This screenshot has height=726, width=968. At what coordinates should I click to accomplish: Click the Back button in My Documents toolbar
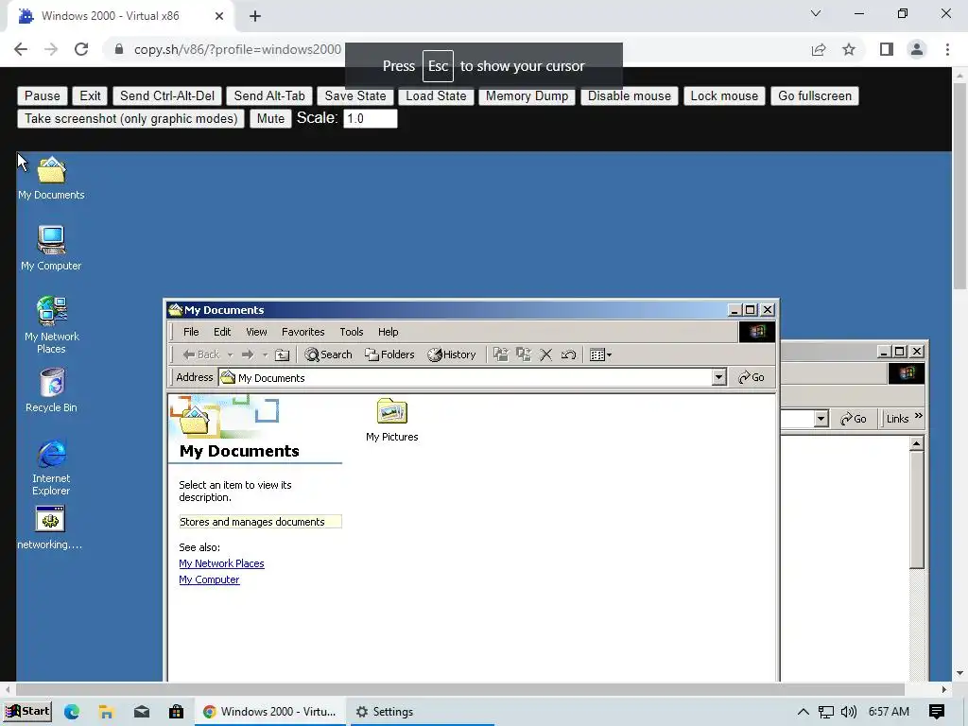coord(201,354)
